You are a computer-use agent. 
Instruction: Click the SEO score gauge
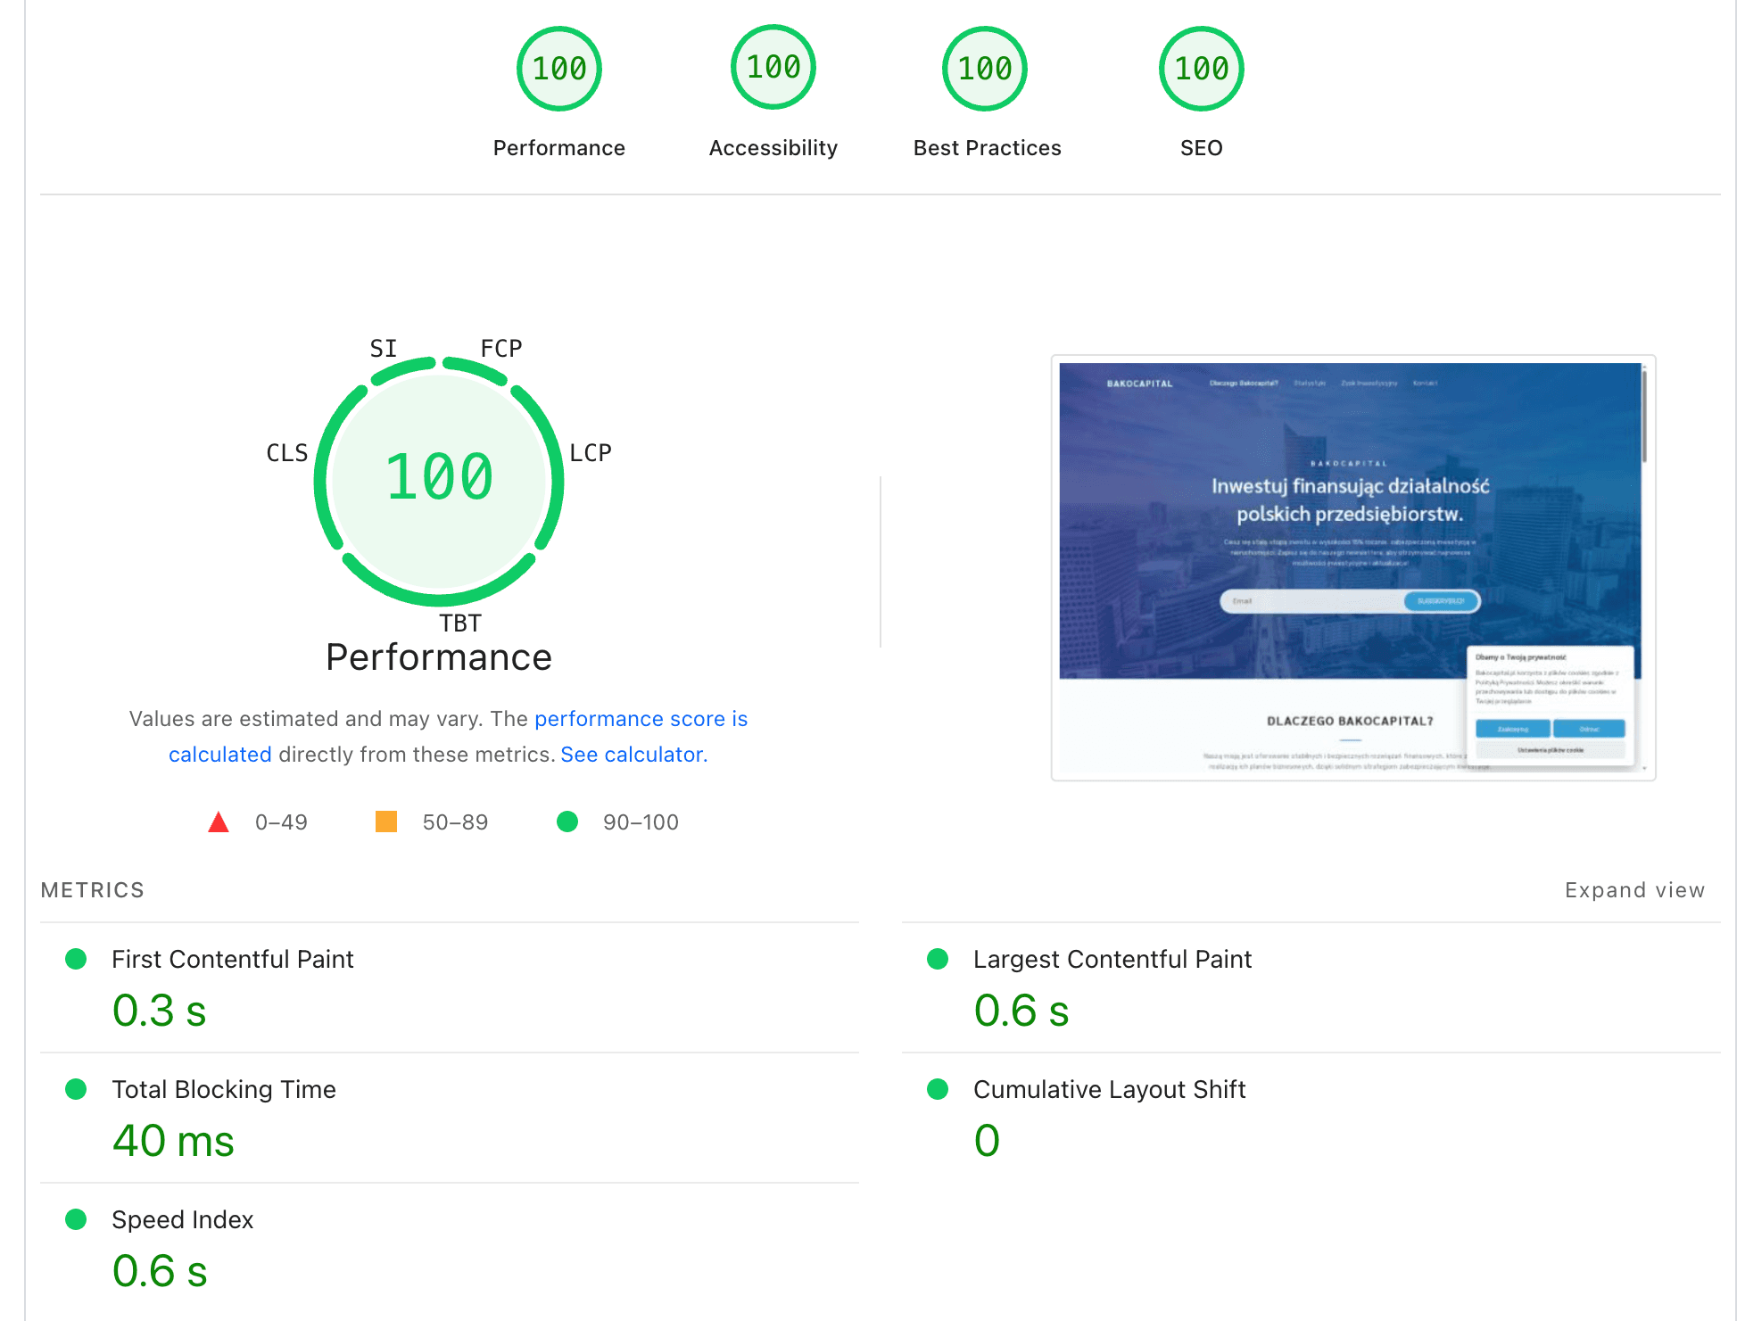coord(1202,69)
